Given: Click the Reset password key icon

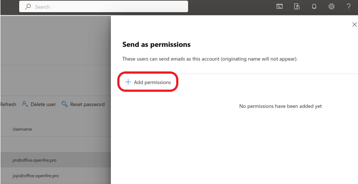Looking at the screenshot, I should coord(65,104).
